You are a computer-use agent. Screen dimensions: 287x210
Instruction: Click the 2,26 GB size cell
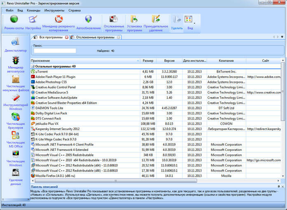tap(148, 82)
